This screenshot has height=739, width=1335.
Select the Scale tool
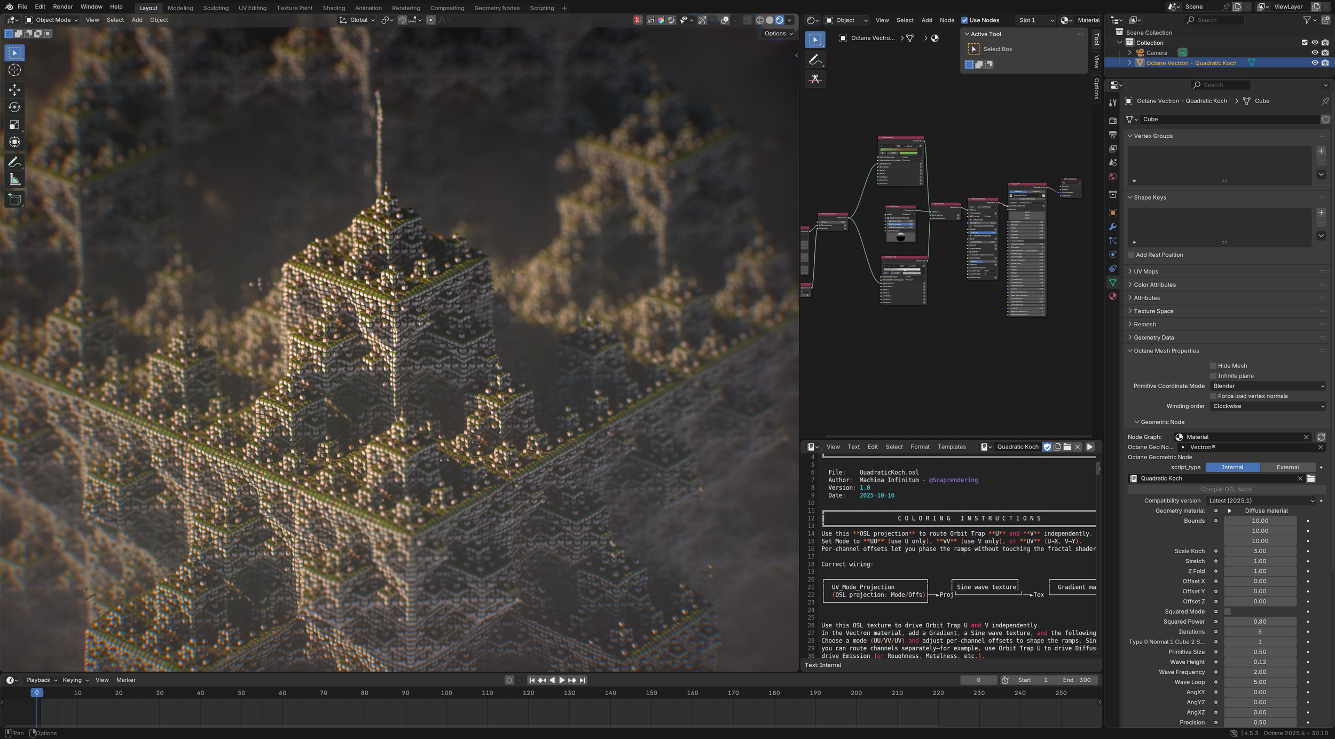(14, 125)
